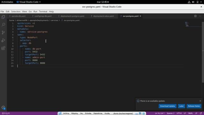Image resolution: width=204 pixels, height=115 pixels.
Task: Open the Selection menu
Action: pyautogui.click(x=16, y=11)
